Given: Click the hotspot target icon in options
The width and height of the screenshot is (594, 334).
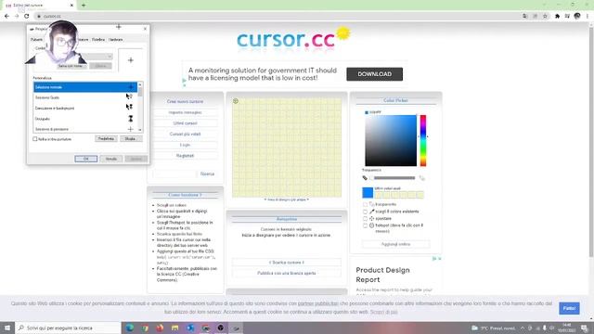Looking at the screenshot, I should [371, 225].
